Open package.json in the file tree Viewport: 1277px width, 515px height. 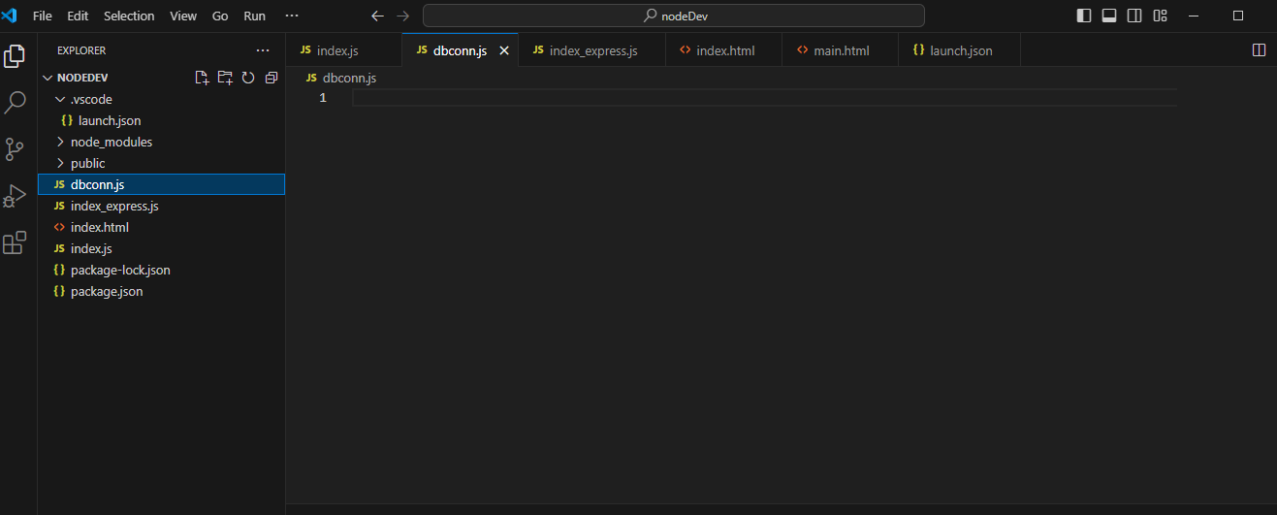pos(161,291)
